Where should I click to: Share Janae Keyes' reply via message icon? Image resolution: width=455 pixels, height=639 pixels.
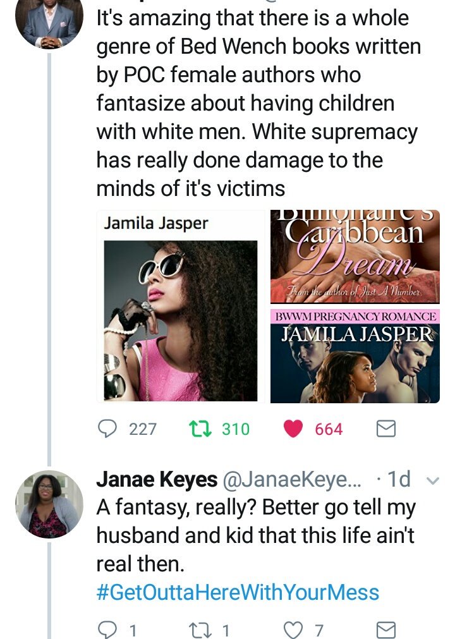point(385,630)
